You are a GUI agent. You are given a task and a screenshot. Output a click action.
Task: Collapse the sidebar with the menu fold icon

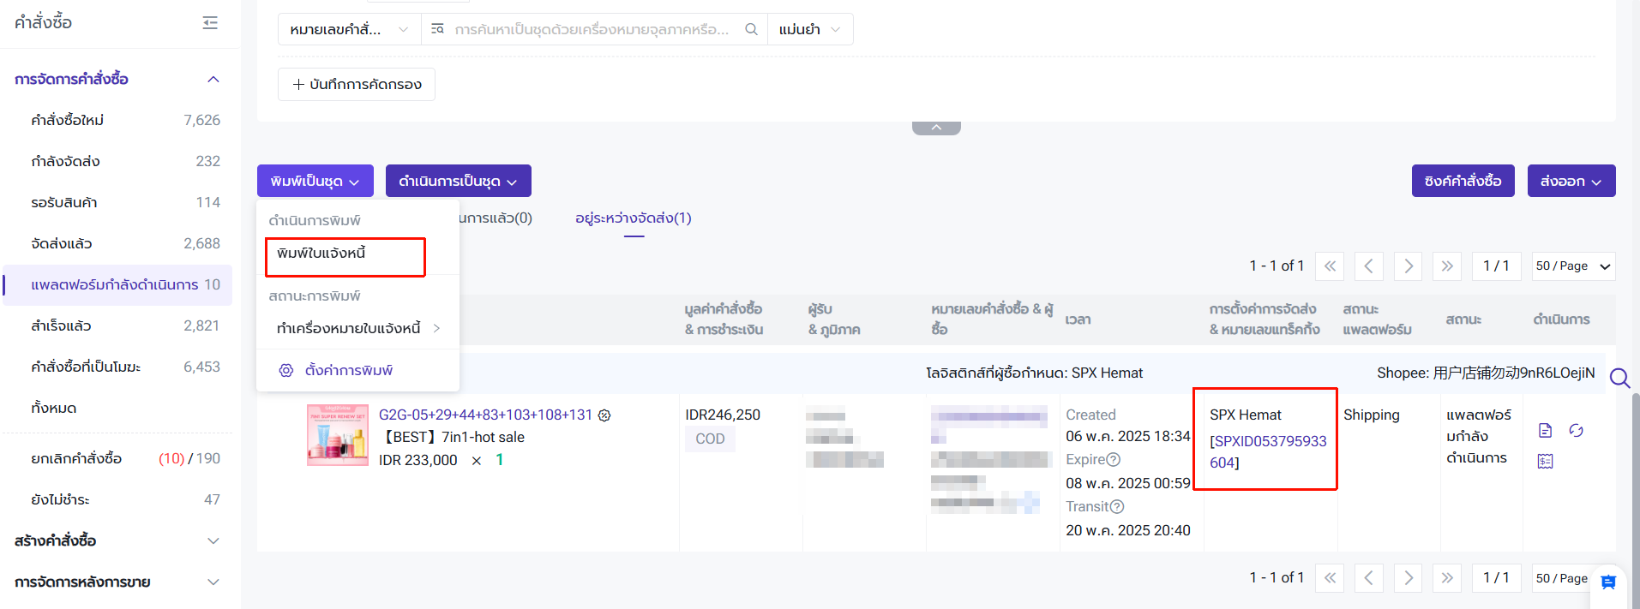210,23
